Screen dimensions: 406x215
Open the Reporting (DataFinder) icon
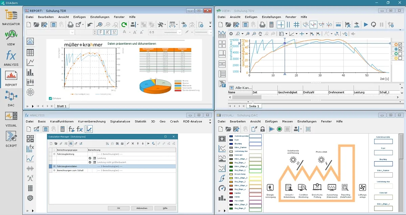pos(345,187)
